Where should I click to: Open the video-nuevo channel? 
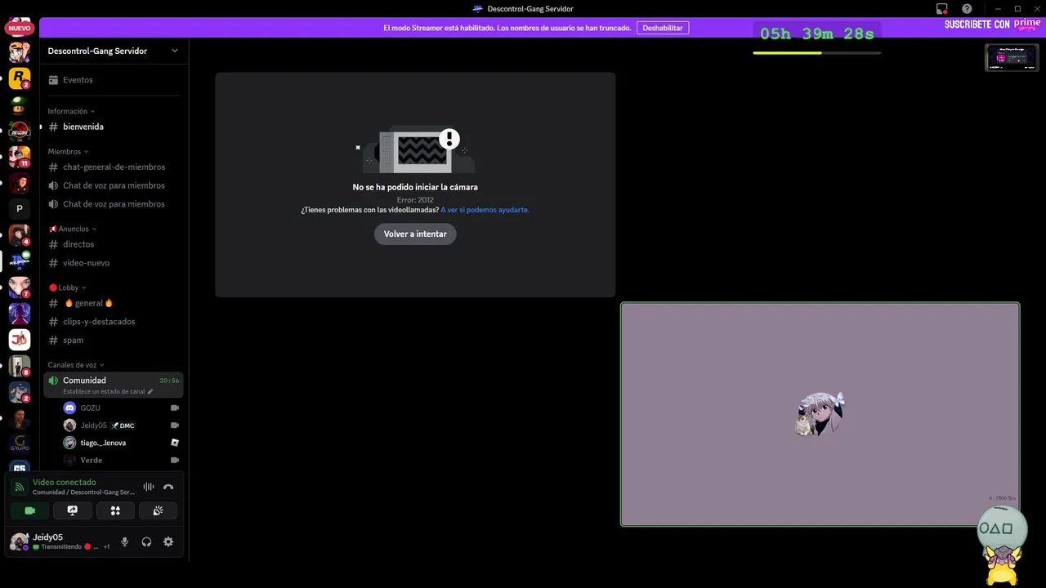114,263
